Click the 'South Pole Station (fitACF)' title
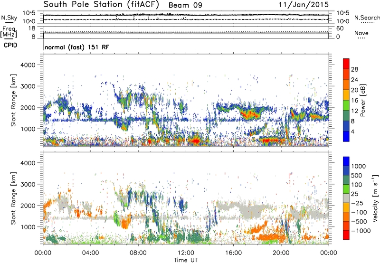Screen dimensions: 380x263 click(x=101, y=4)
